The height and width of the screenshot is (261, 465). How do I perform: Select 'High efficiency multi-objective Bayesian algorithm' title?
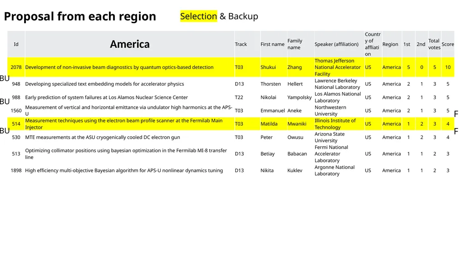[124, 171]
